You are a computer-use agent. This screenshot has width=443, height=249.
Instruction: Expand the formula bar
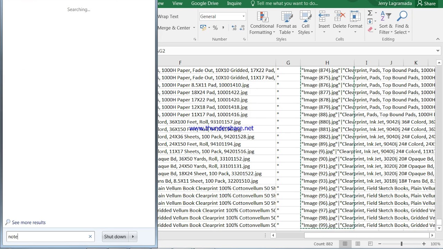(x=438, y=51)
